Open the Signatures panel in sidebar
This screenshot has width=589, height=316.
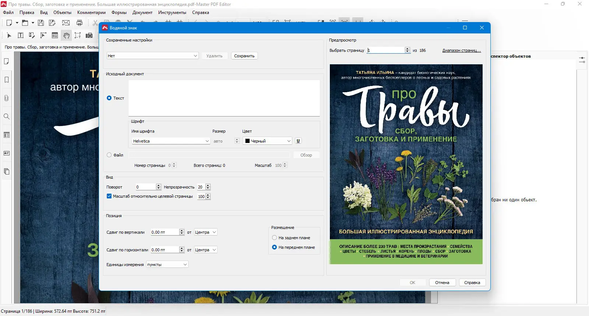[x=7, y=153]
